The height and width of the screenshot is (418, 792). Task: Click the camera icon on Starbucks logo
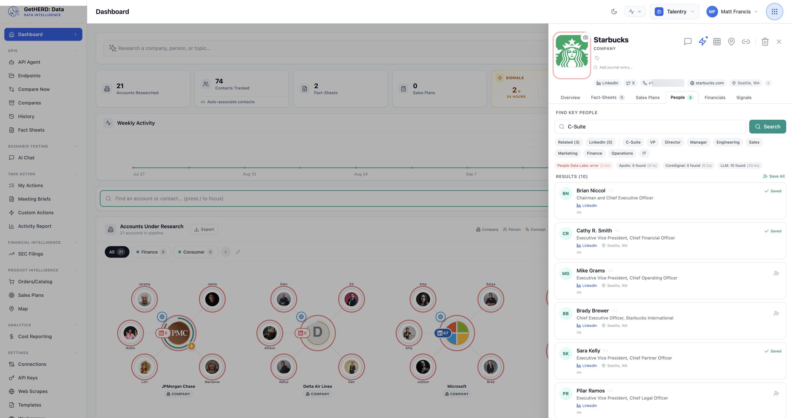point(585,37)
